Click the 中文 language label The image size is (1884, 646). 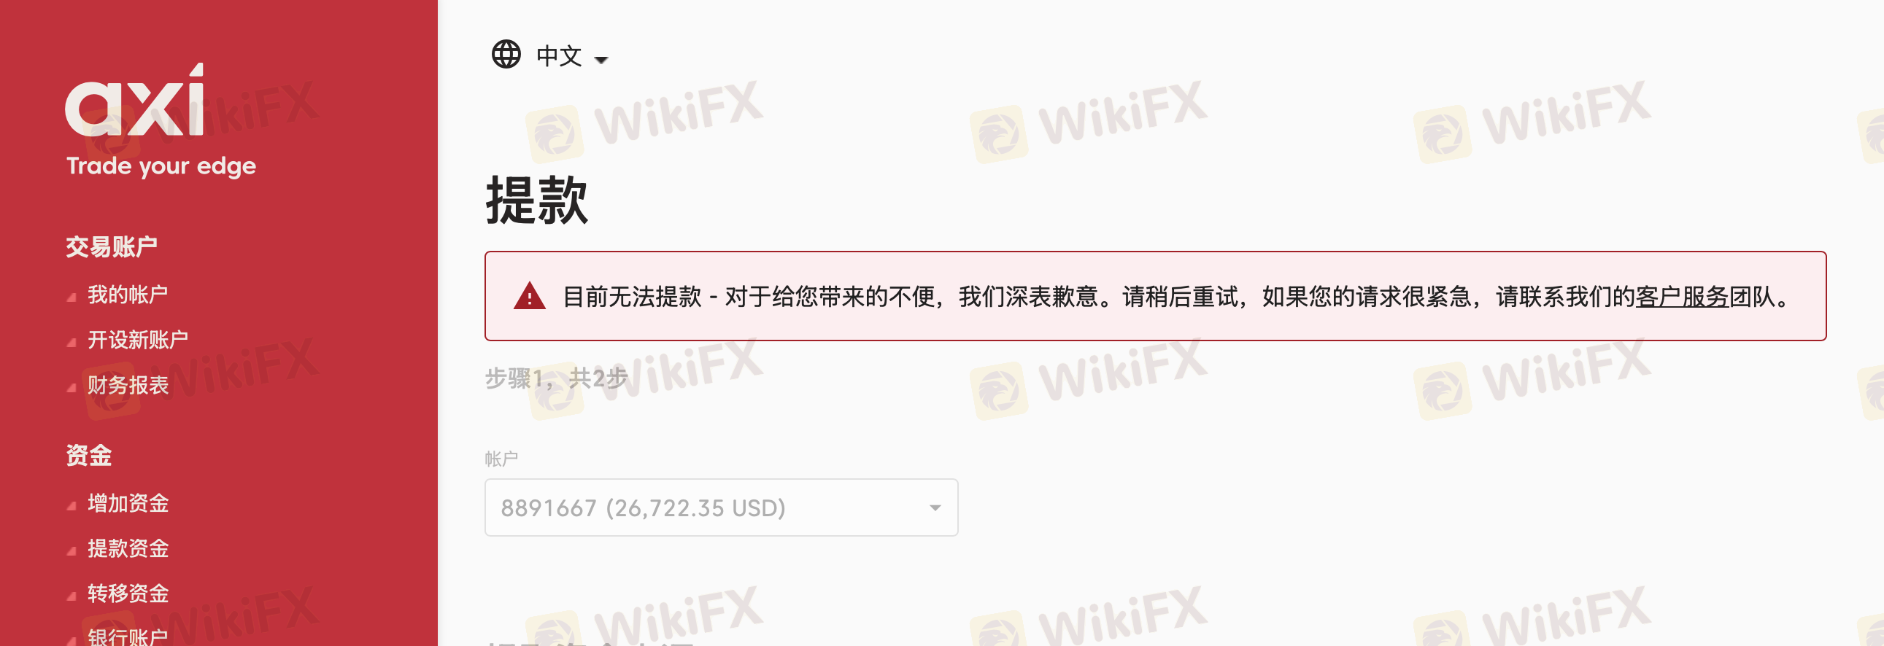coord(560,55)
